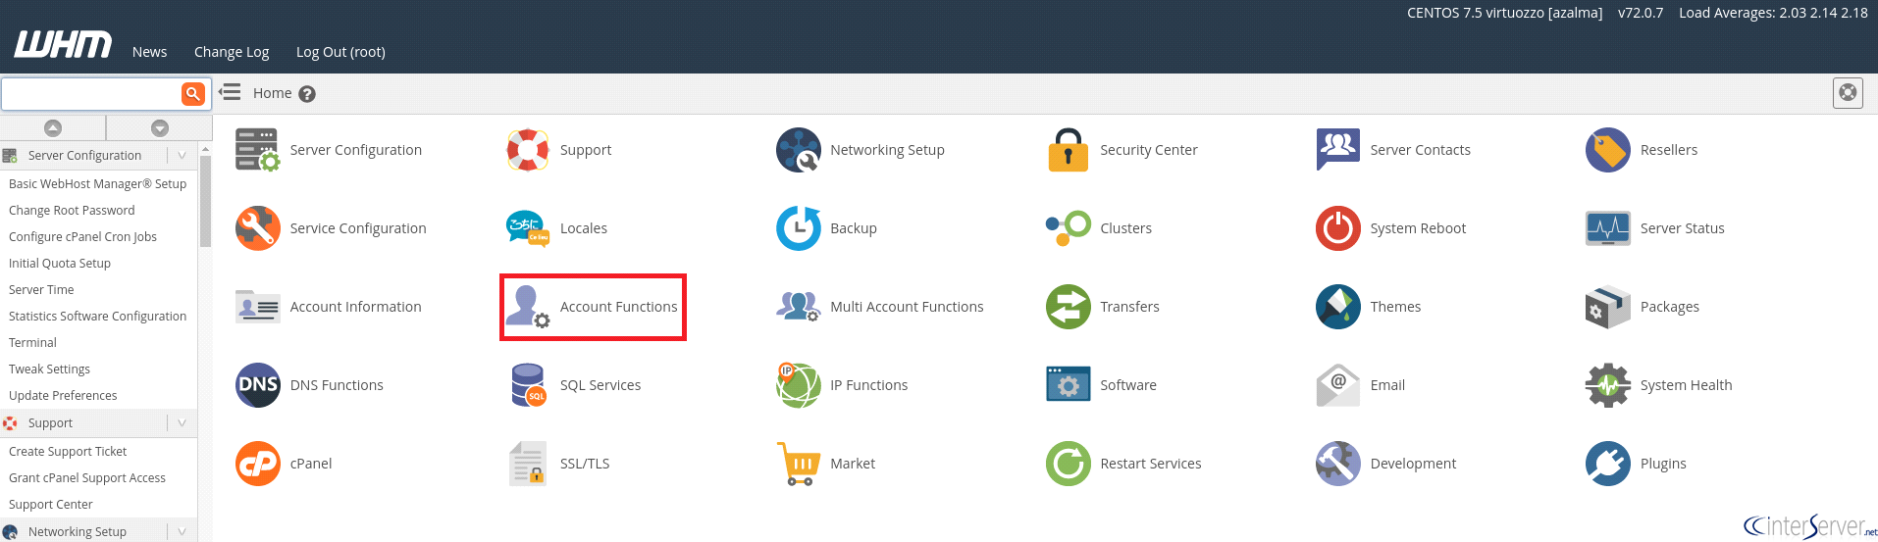Open the Resellers tag icon
The height and width of the screenshot is (542, 1878).
pos(1607,150)
